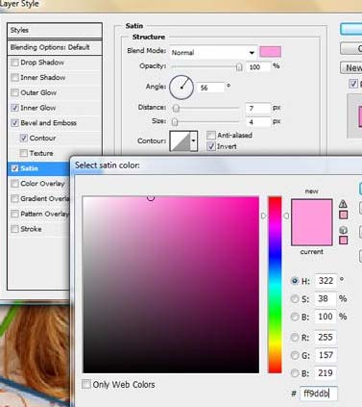Image resolution: width=362 pixels, height=407 pixels.
Task: Select the H hue radio button
Action: point(295,281)
